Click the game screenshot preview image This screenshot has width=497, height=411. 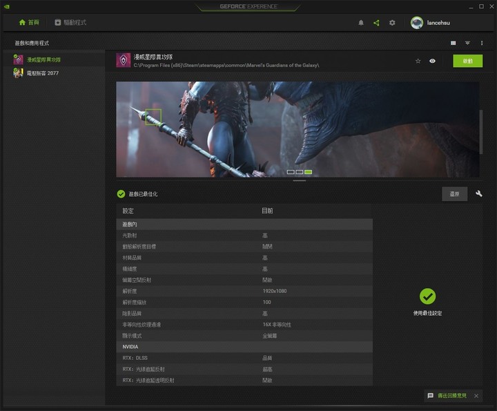(x=298, y=129)
